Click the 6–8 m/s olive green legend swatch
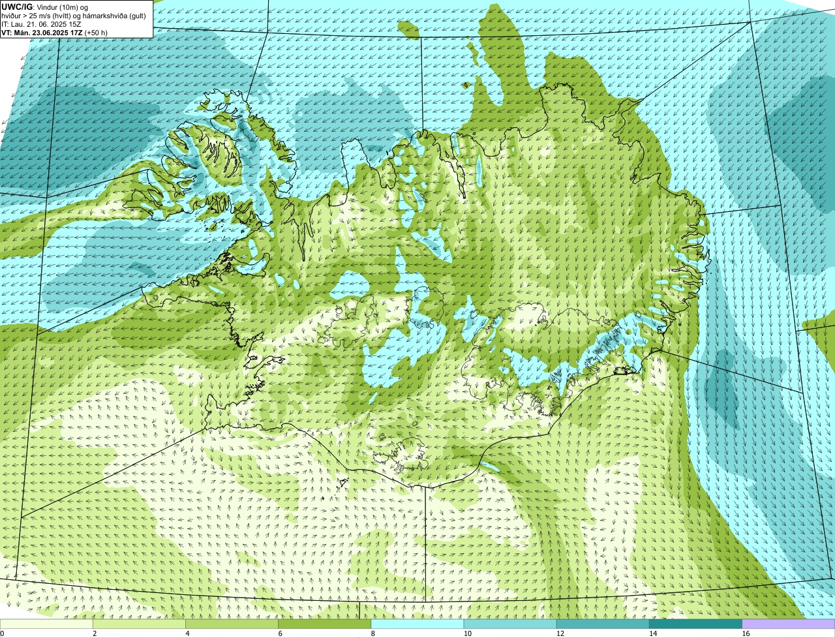 click(325, 624)
